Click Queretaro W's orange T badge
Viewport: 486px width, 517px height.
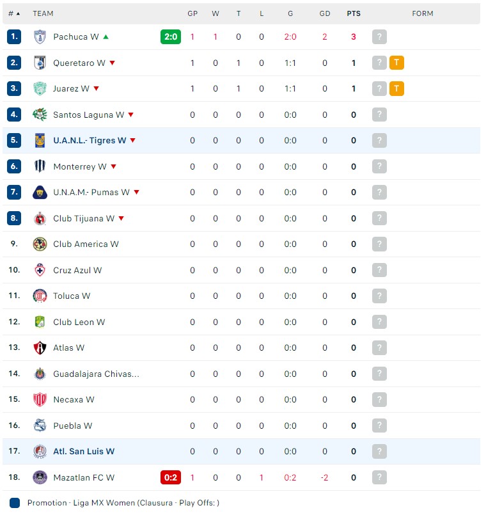click(396, 63)
